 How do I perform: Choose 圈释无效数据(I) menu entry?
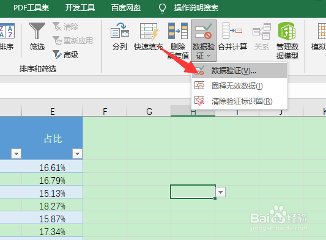[240, 85]
